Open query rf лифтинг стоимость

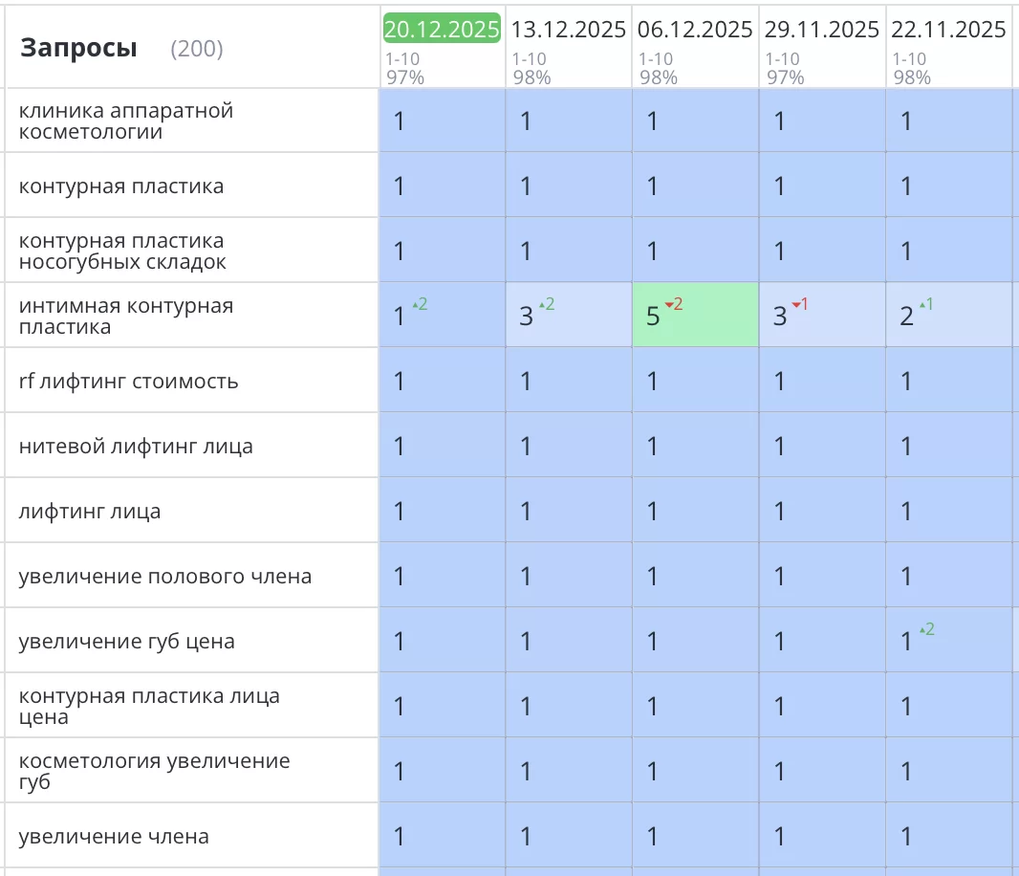tap(129, 382)
